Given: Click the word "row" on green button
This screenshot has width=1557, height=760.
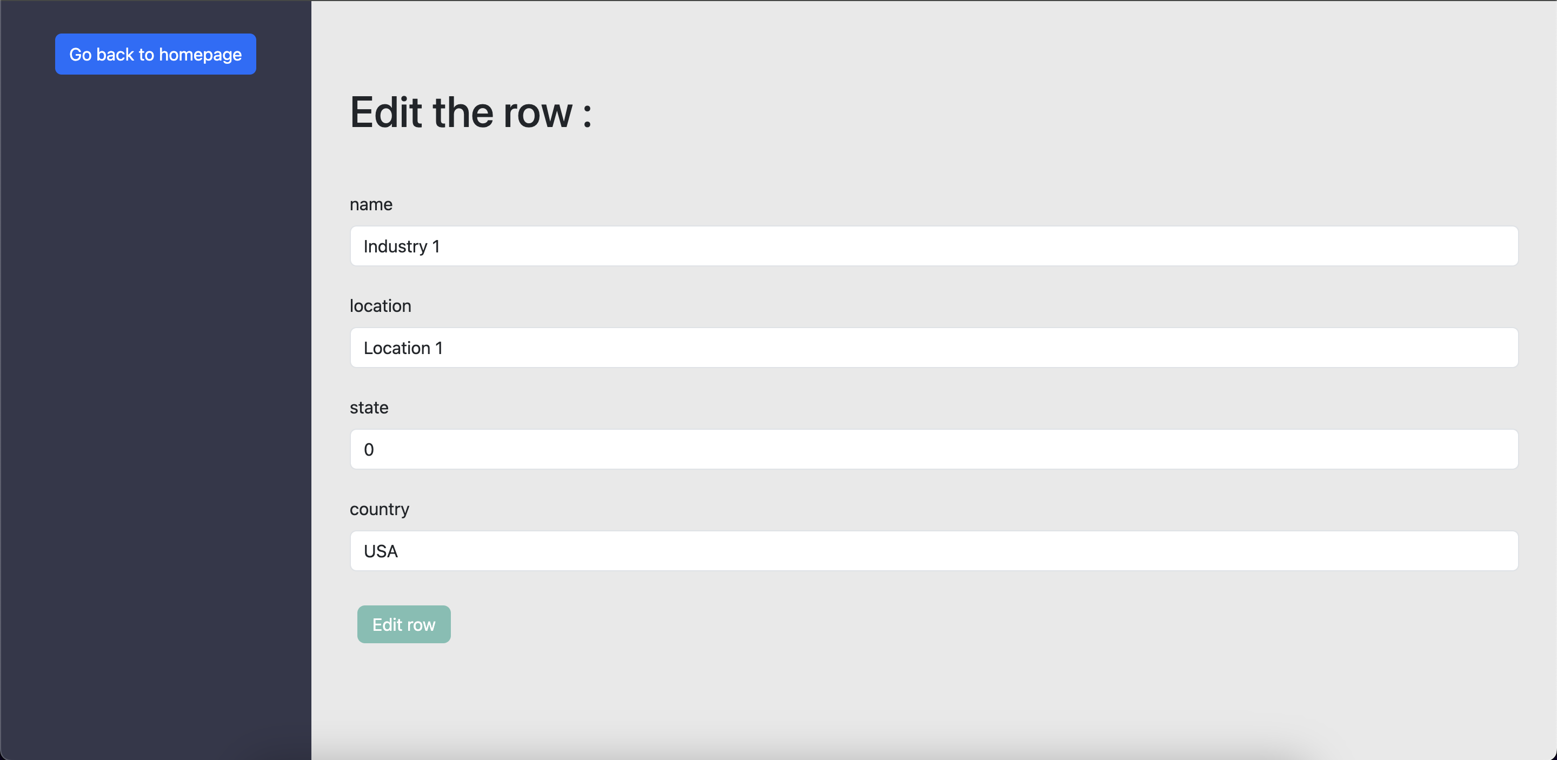Looking at the screenshot, I should click(421, 625).
